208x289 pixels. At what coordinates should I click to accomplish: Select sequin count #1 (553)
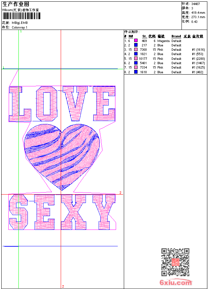coord(198,54)
